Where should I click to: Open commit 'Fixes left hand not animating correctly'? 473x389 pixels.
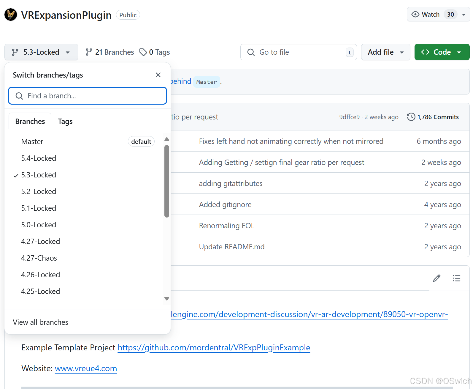(x=291, y=141)
